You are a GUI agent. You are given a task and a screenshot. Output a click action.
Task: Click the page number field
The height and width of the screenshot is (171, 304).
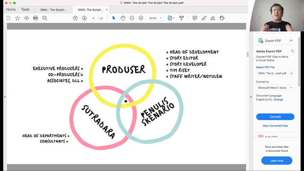[94, 18]
